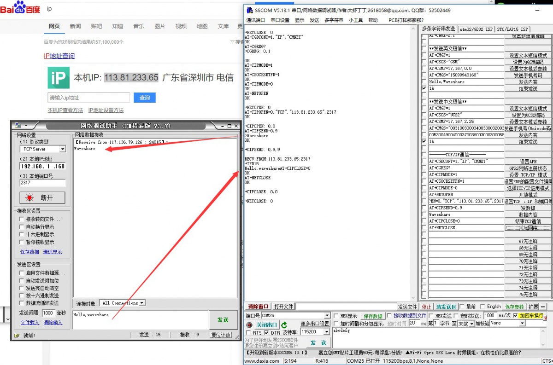Open the dropdown arrow in network assistant title bar
553x365 pixels.
tap(26, 126)
